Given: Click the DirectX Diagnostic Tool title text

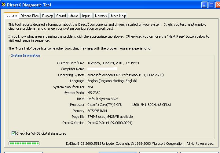Looking at the screenshot, I should click(x=29, y=5).
